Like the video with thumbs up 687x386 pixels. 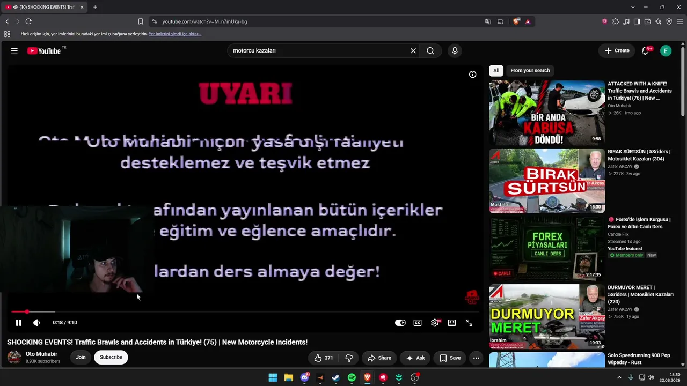pyautogui.click(x=324, y=358)
